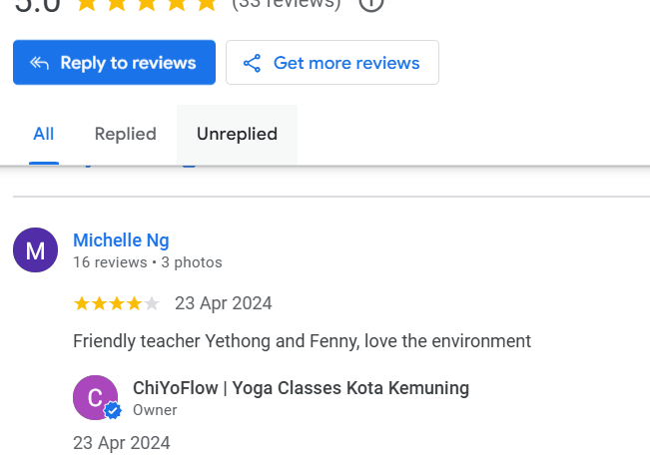
Task: Click the Reply to reviews button
Action: coord(114,63)
